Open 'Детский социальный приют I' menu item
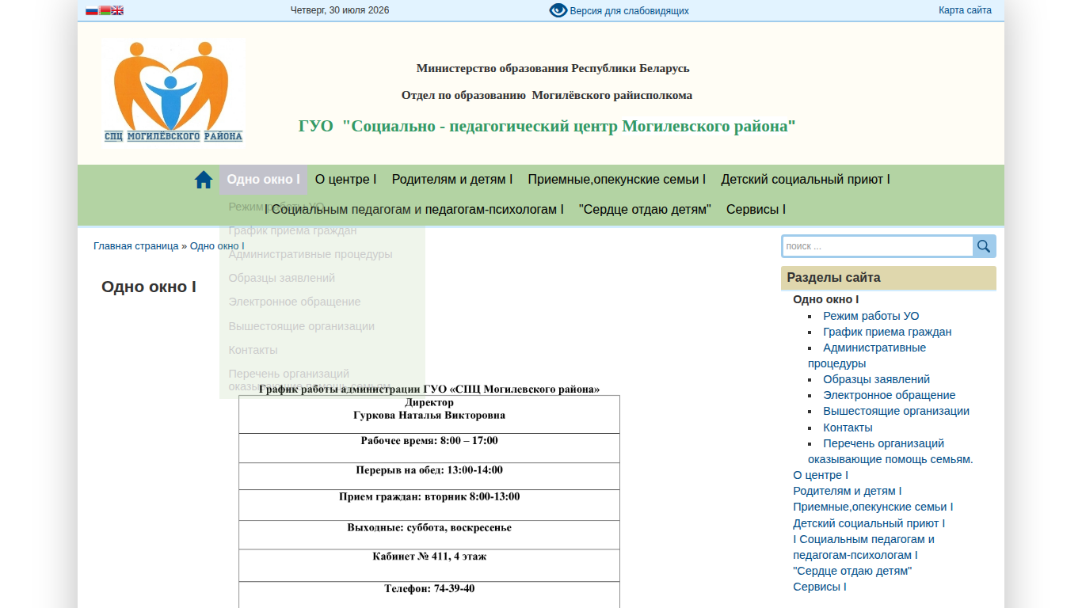The width and height of the screenshot is (1082, 608). click(806, 180)
